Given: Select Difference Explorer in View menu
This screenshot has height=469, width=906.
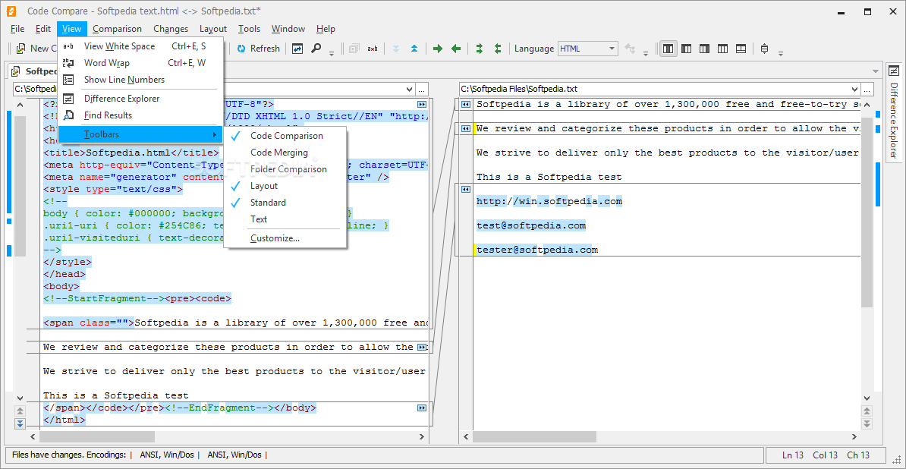Looking at the screenshot, I should [x=140, y=99].
